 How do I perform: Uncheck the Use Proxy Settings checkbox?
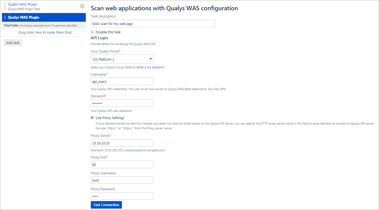[92, 118]
